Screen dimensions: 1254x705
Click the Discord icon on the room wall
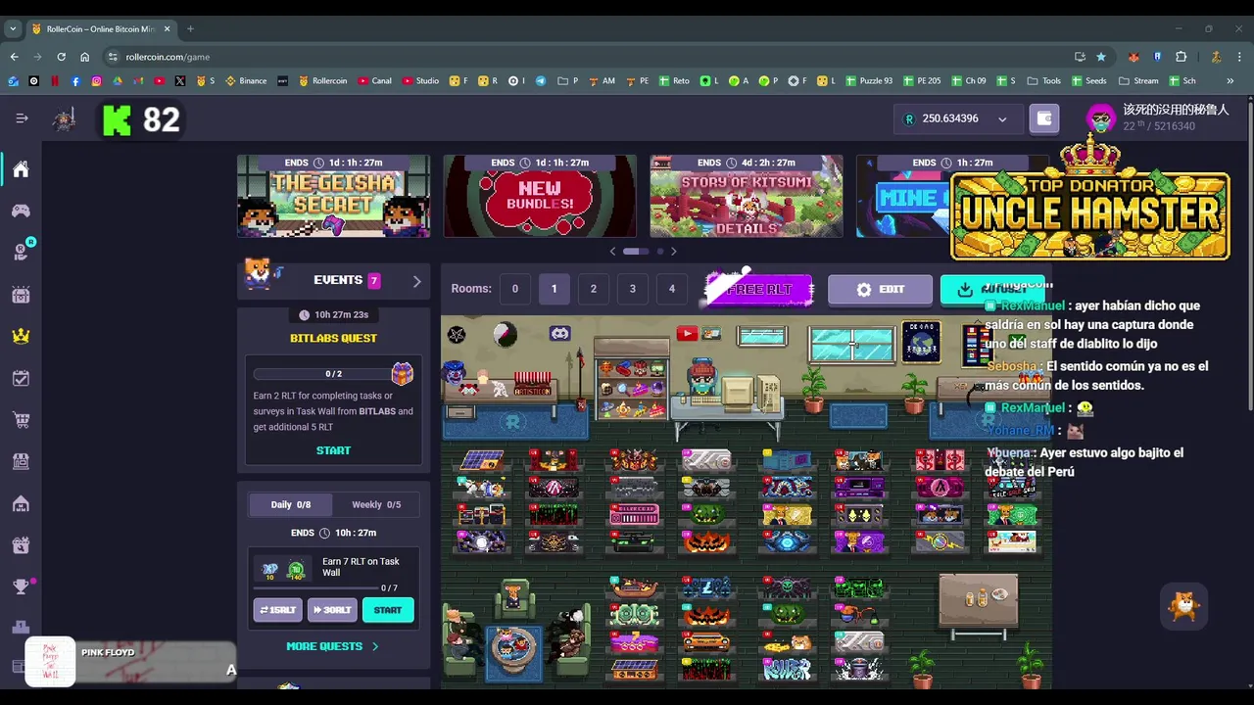click(x=559, y=334)
